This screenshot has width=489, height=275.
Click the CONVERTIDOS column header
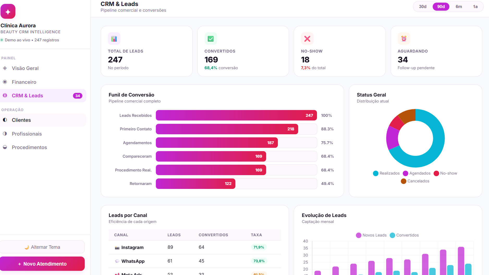coord(213,235)
